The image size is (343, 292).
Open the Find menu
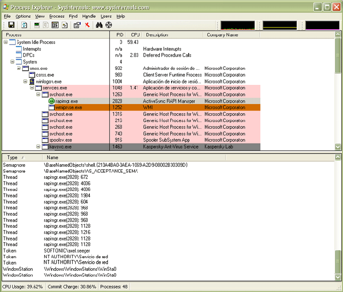(x=73, y=16)
